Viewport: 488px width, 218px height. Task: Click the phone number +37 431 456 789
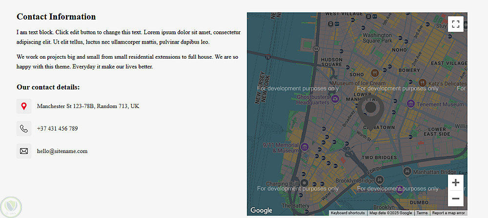click(57, 129)
